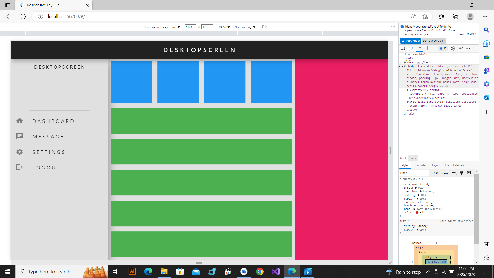Click the styles Filter input field

pyautogui.click(x=414, y=173)
